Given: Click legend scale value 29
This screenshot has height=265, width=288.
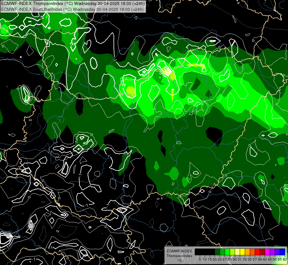Looking at the screenshot, I should coord(230,259).
